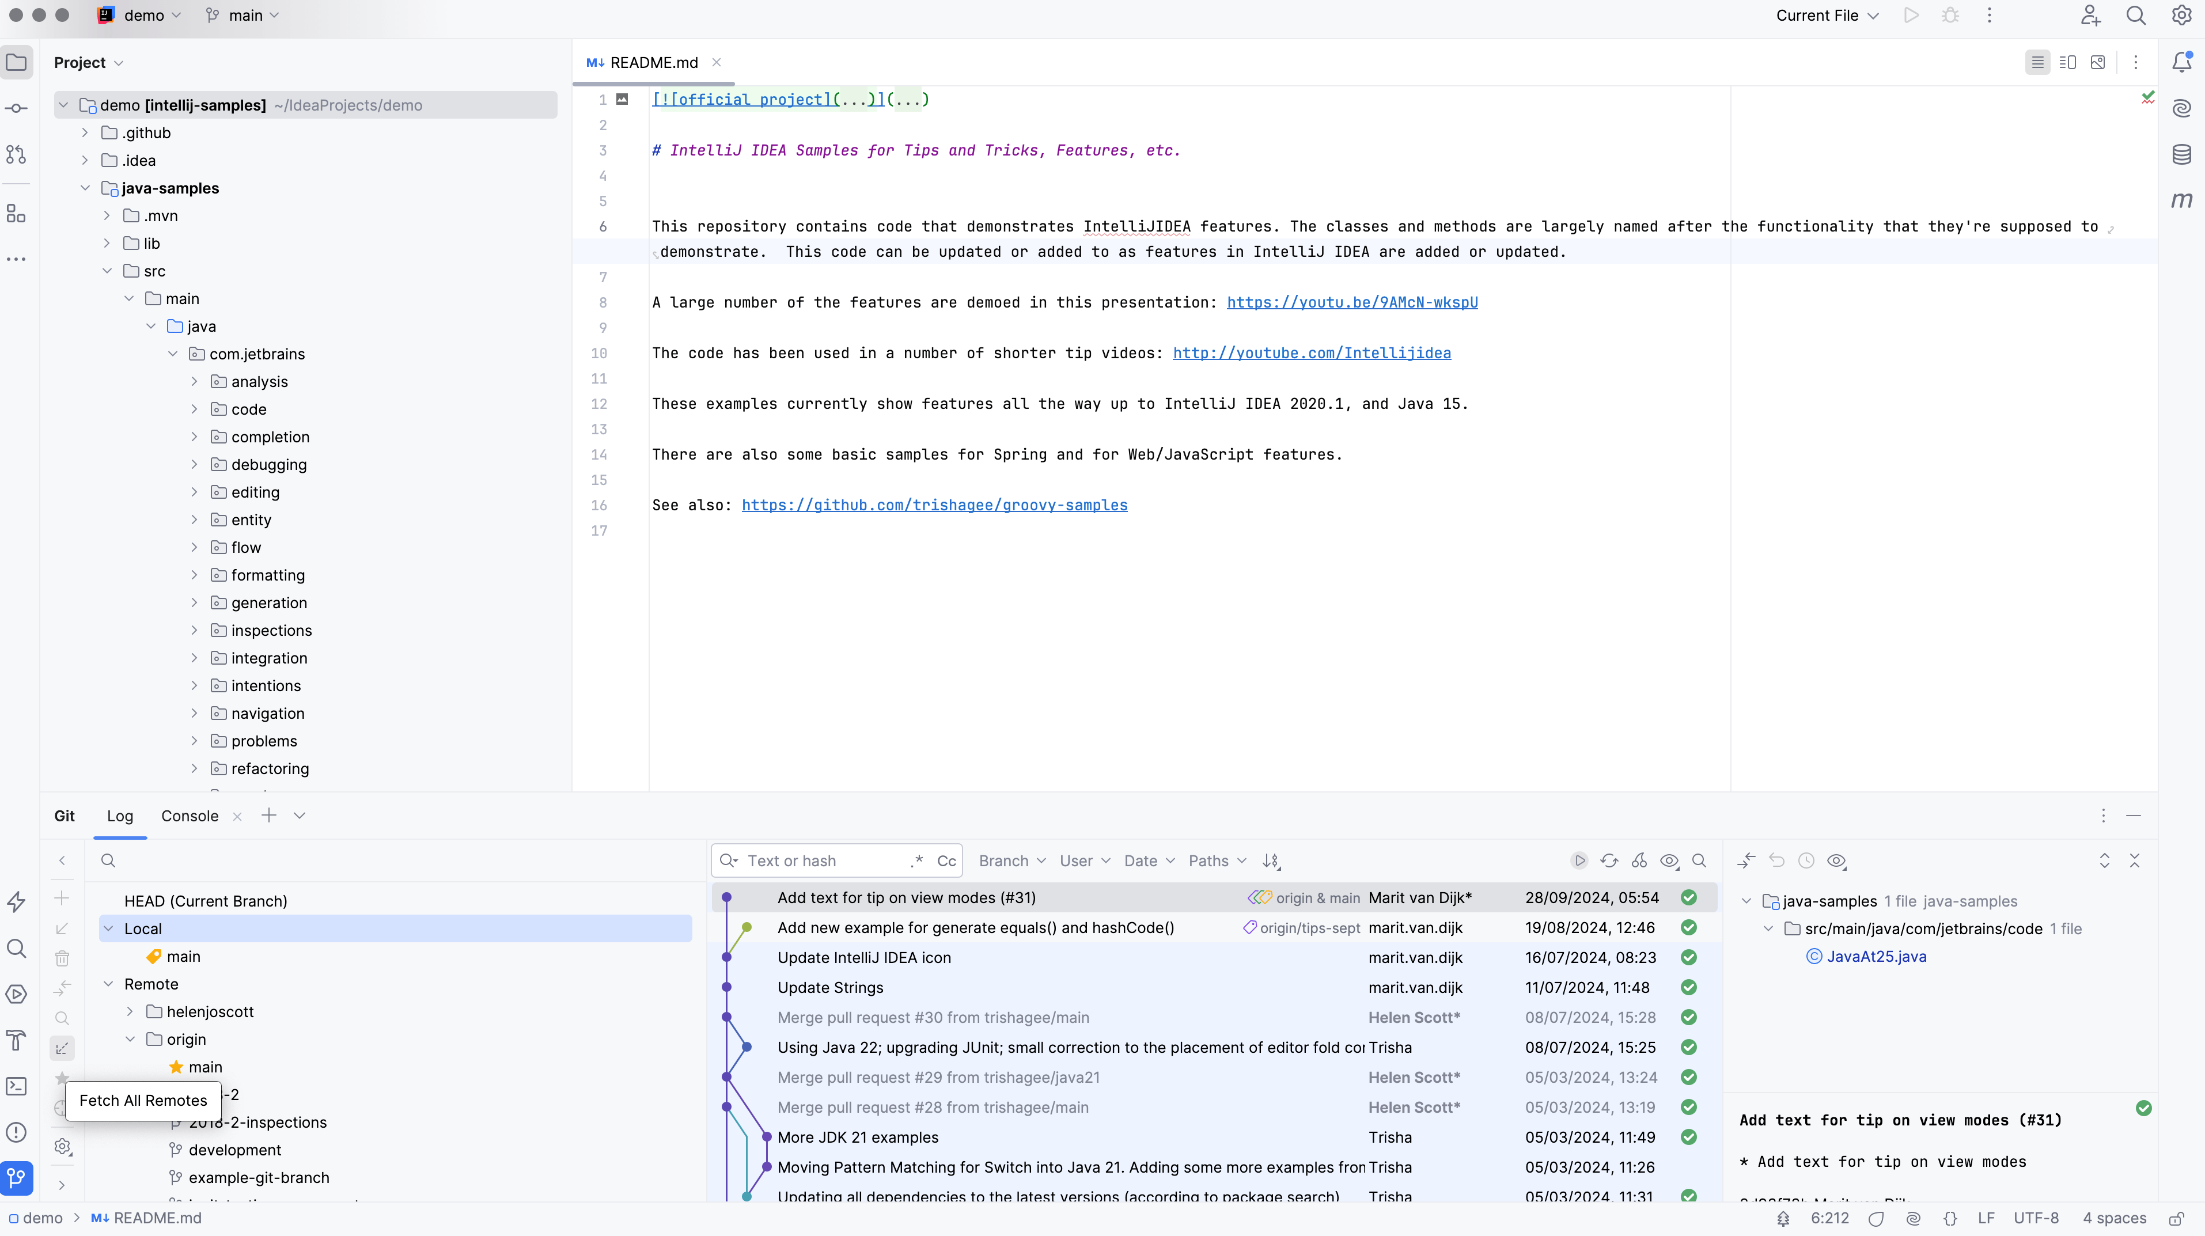This screenshot has width=2205, height=1236.
Task: Open the Current File run configuration dropdown
Action: [x=1827, y=16]
